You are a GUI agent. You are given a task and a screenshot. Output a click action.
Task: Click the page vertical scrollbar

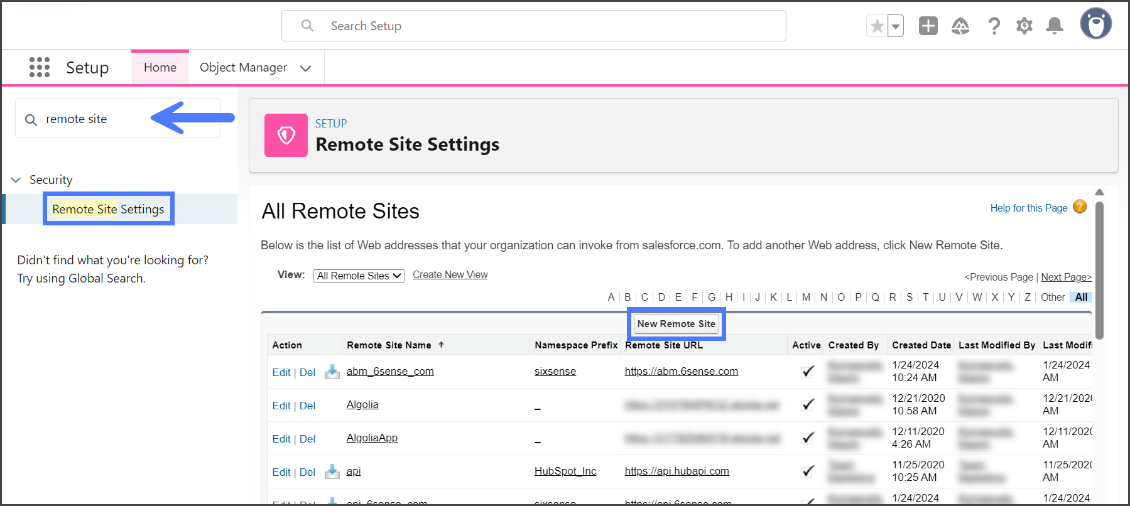coord(1099,270)
